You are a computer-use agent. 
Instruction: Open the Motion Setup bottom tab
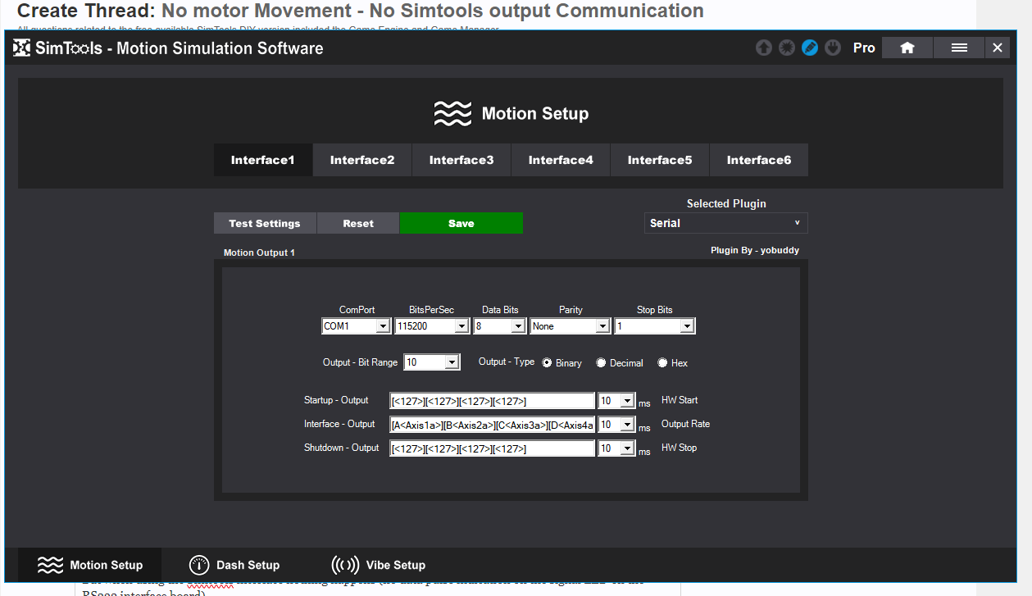pos(90,565)
